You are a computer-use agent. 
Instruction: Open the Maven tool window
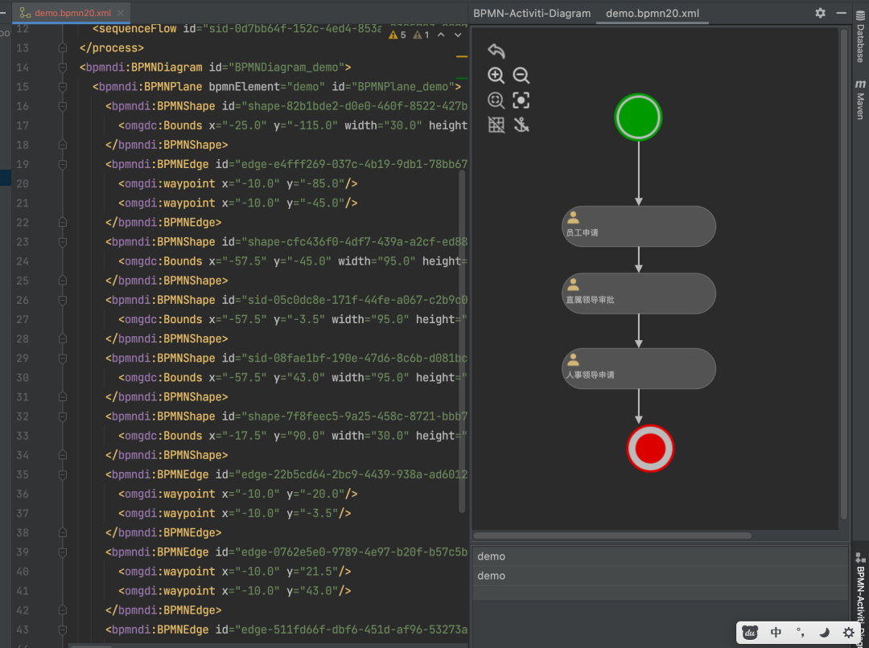pyautogui.click(x=860, y=100)
